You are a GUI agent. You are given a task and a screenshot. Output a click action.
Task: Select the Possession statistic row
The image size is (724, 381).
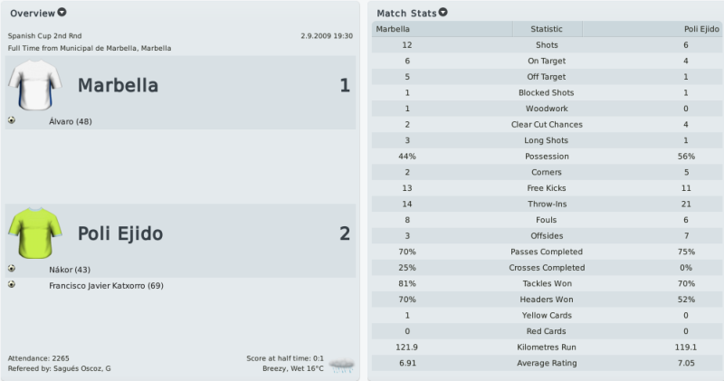[x=548, y=156]
